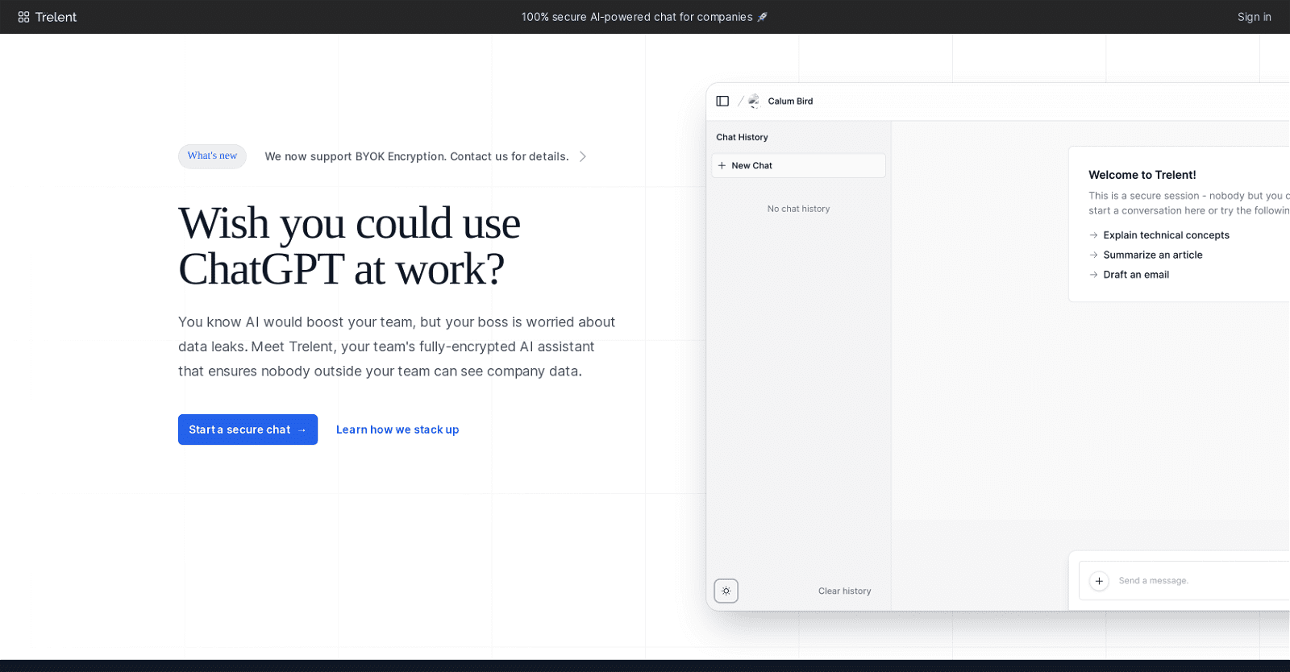Viewport: 1290px width, 672px height.
Task: Click the plus attachment icon in message box
Action: [x=1099, y=581]
